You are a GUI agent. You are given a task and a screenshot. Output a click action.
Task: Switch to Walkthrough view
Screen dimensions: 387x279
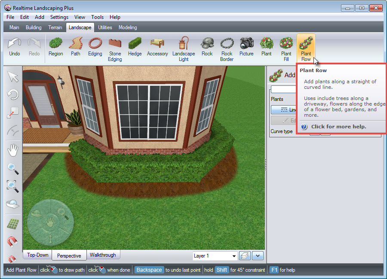(x=103, y=255)
